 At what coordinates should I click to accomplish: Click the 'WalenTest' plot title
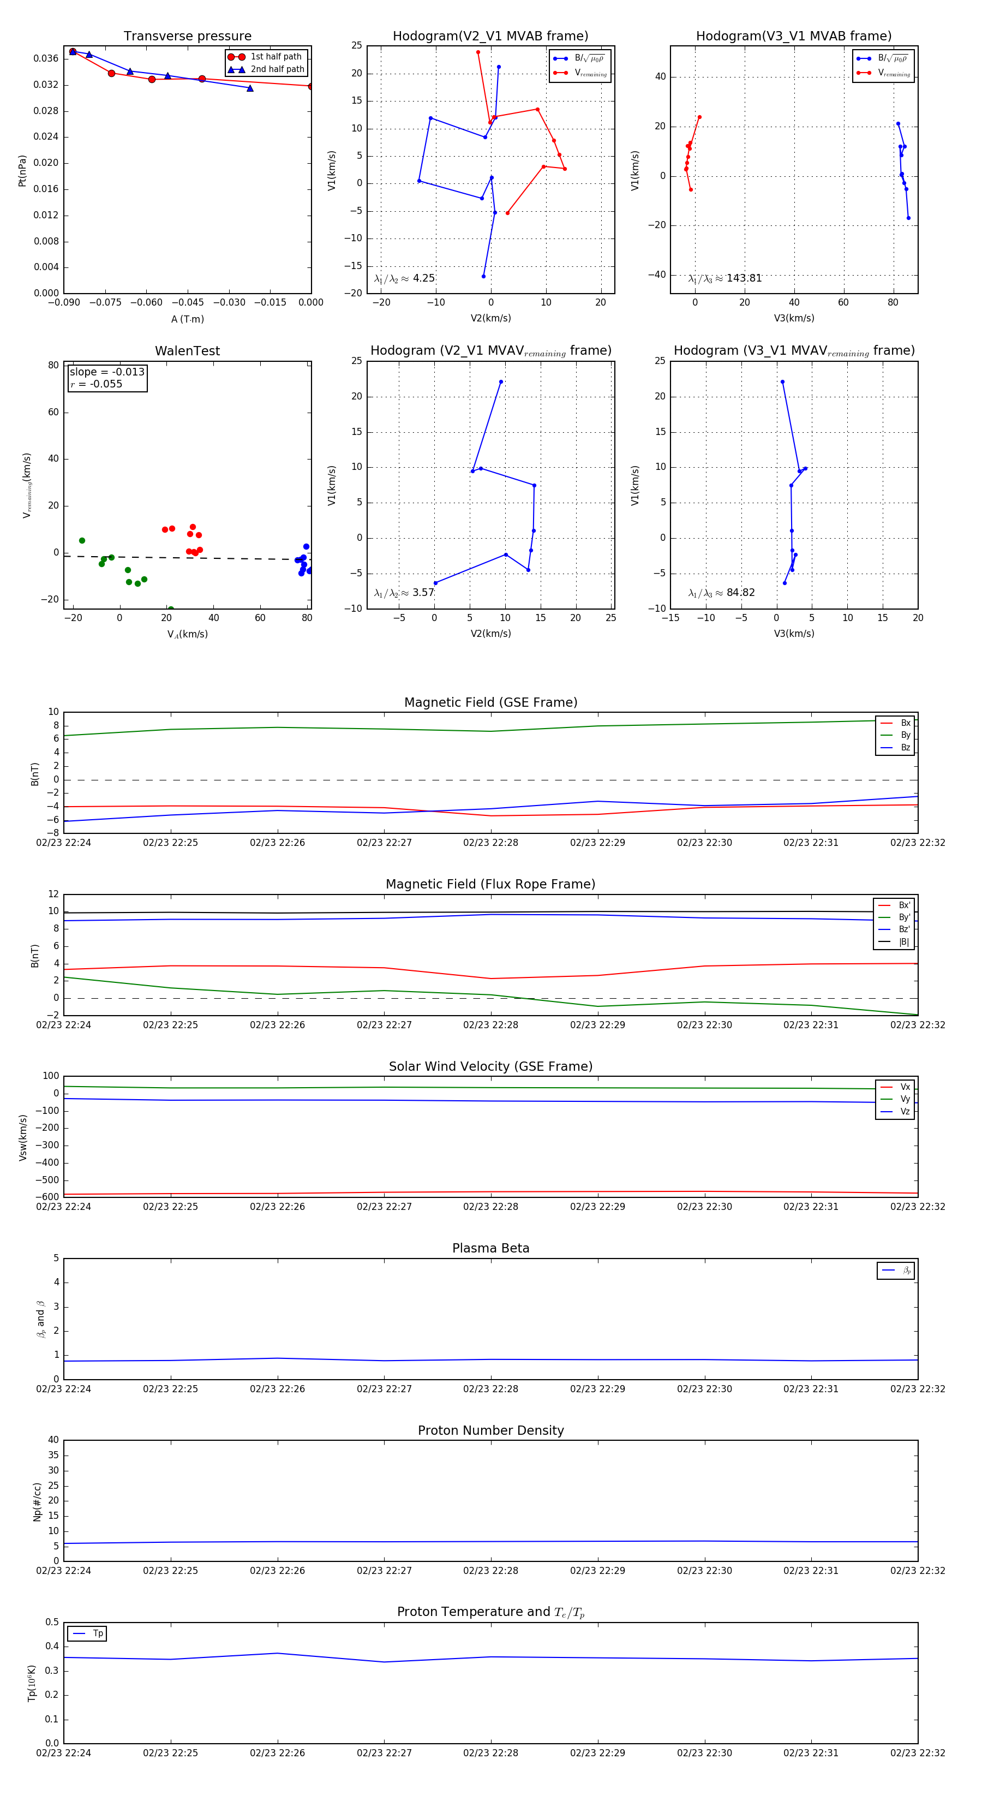pos(187,350)
